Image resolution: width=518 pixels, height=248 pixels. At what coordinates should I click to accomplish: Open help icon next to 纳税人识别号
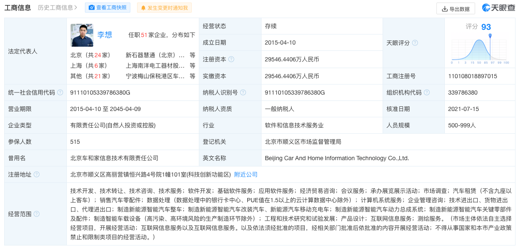[x=243, y=92]
